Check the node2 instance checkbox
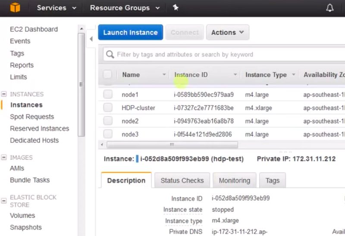This screenshot has width=345, height=236. (x=108, y=121)
